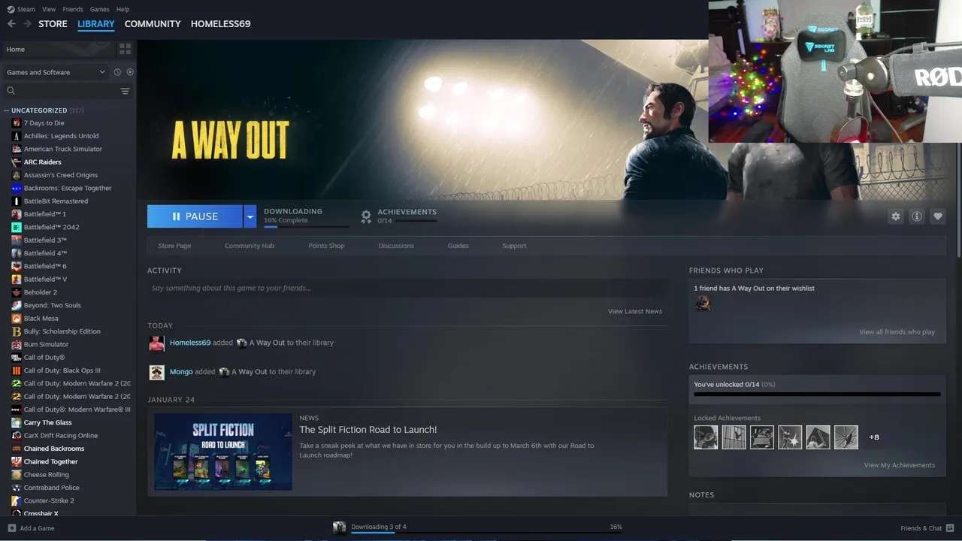The width and height of the screenshot is (962, 541).
Task: Open Homeless69 avatar in activity feed
Action: coord(156,343)
